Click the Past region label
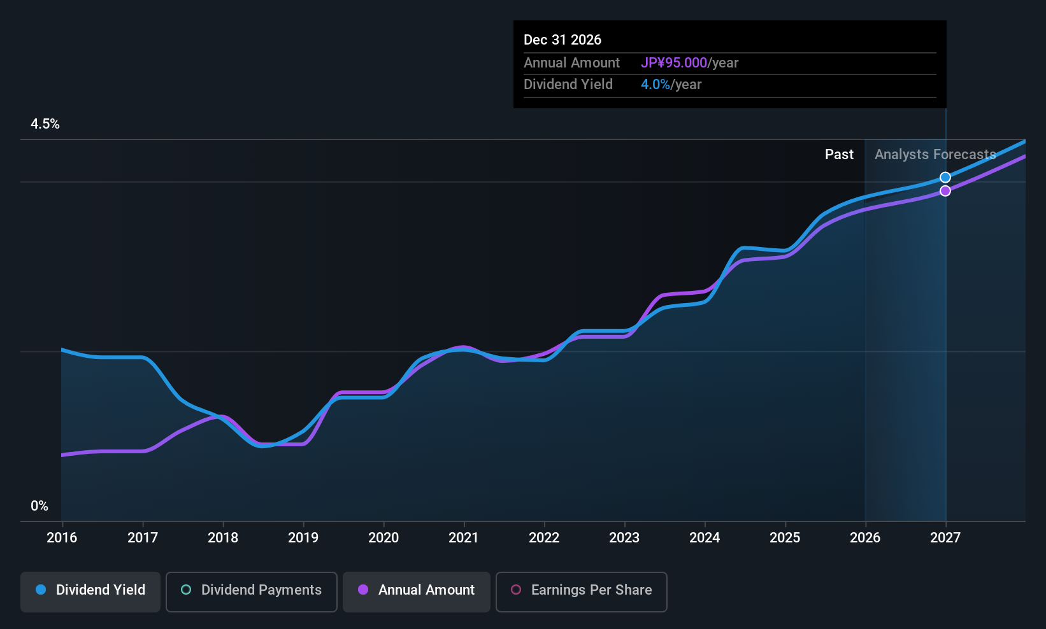This screenshot has height=629, width=1046. click(839, 155)
